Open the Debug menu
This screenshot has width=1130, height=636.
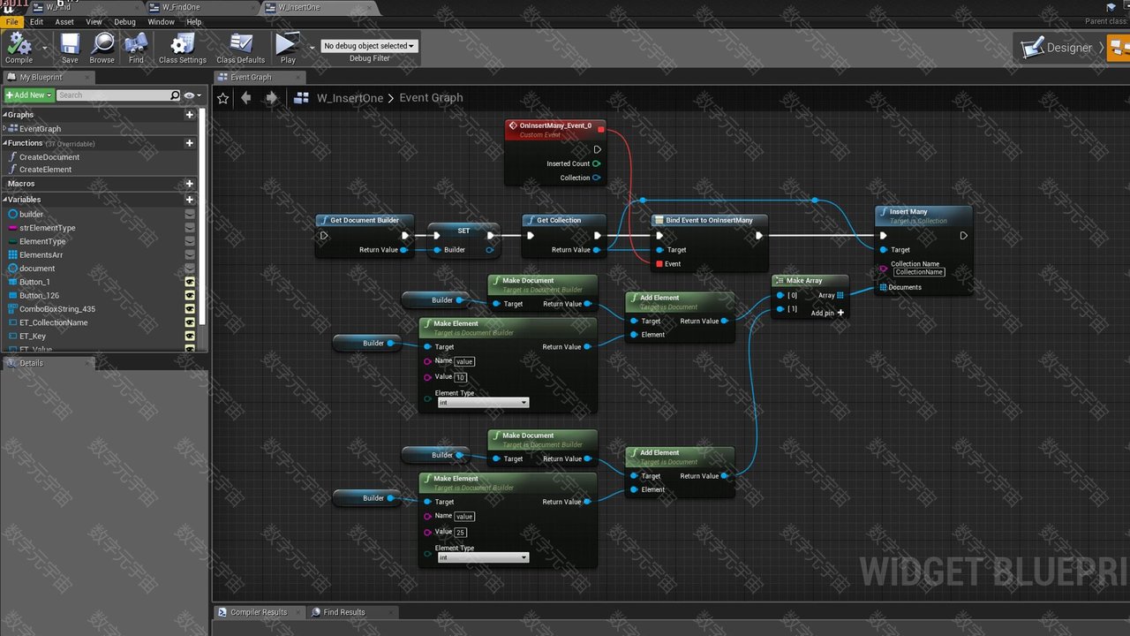pyautogui.click(x=124, y=21)
